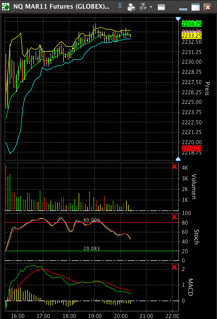Close the NQ MAR11 Futures chart window
This screenshot has width=217, height=319.
coord(208,7)
